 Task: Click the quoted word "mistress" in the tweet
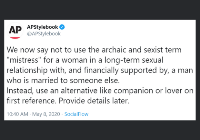tap(23, 60)
